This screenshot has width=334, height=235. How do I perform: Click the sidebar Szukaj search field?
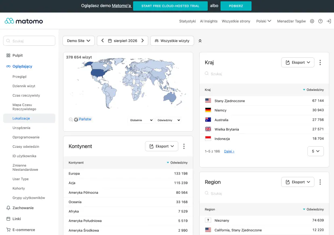pos(29,41)
